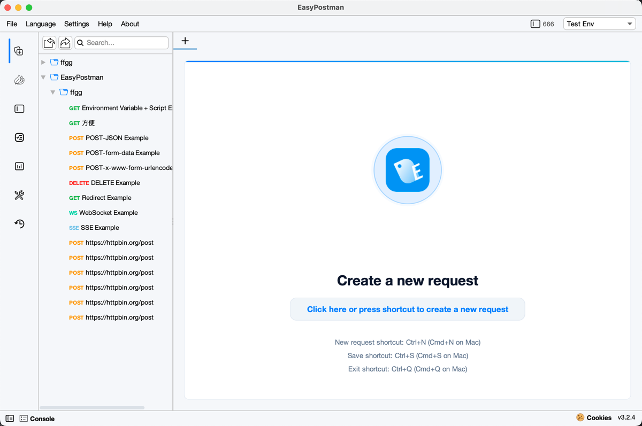Select 'Environment Variable + Script E' GET request
Viewport: 642px width, 426px height.
(121, 108)
